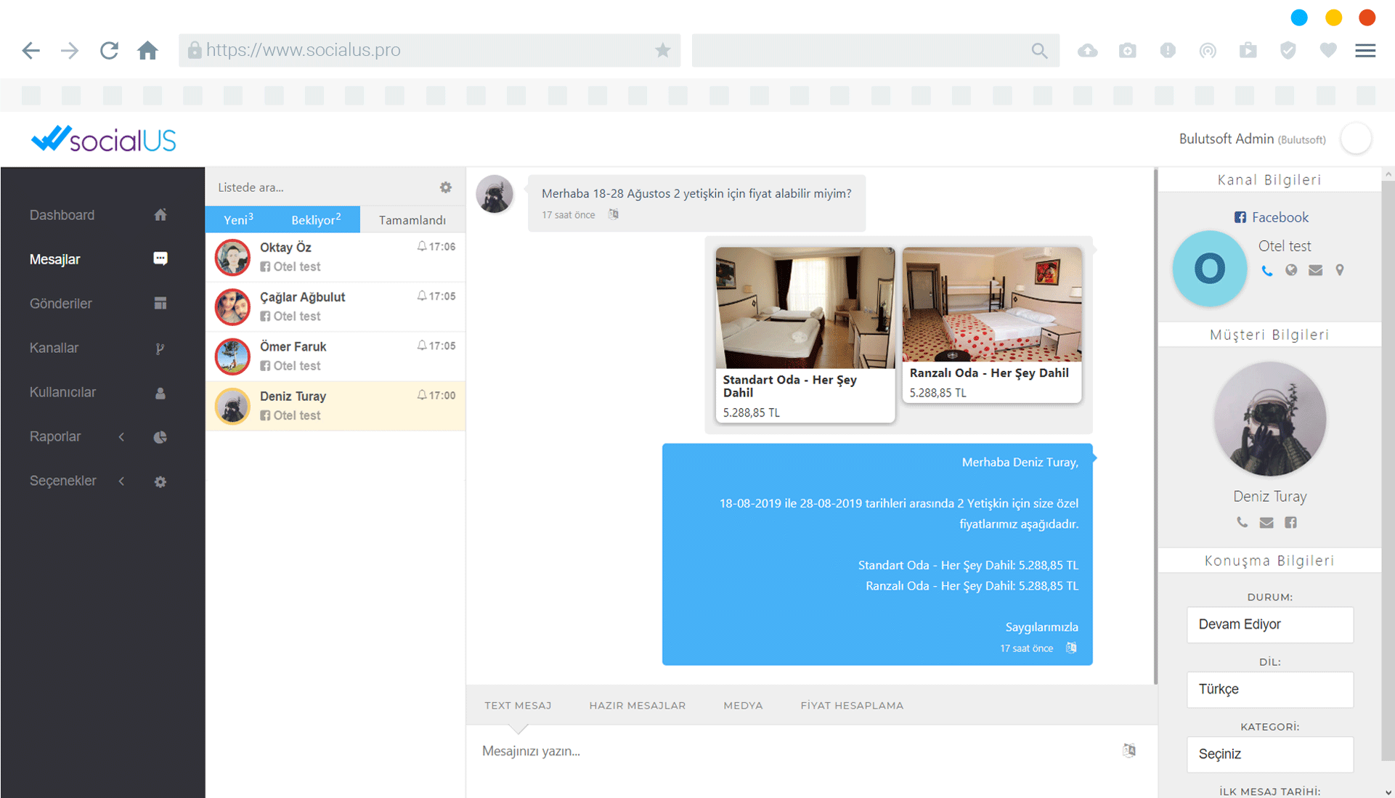Viewport: 1395px width, 798px height.
Task: Select the Gönderiler icon in the sidebar
Action: click(x=160, y=304)
